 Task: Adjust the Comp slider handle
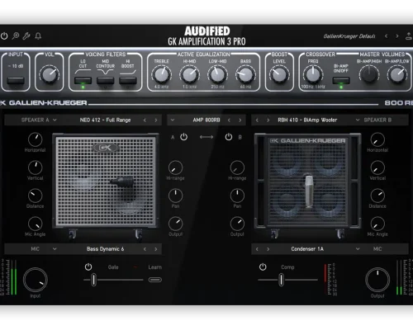coord(281,280)
